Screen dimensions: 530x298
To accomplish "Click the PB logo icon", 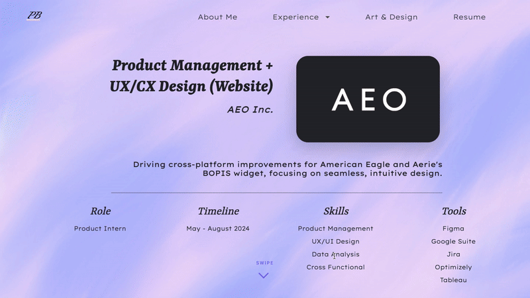I will pos(34,15).
